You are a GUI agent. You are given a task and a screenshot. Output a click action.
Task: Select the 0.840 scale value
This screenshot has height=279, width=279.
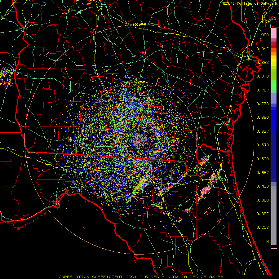point(263,76)
